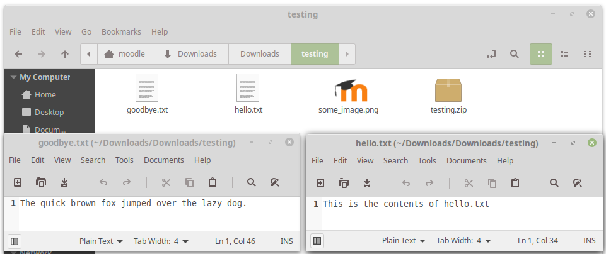Open Tab Width dropdown in hello.txt window

coord(463,241)
